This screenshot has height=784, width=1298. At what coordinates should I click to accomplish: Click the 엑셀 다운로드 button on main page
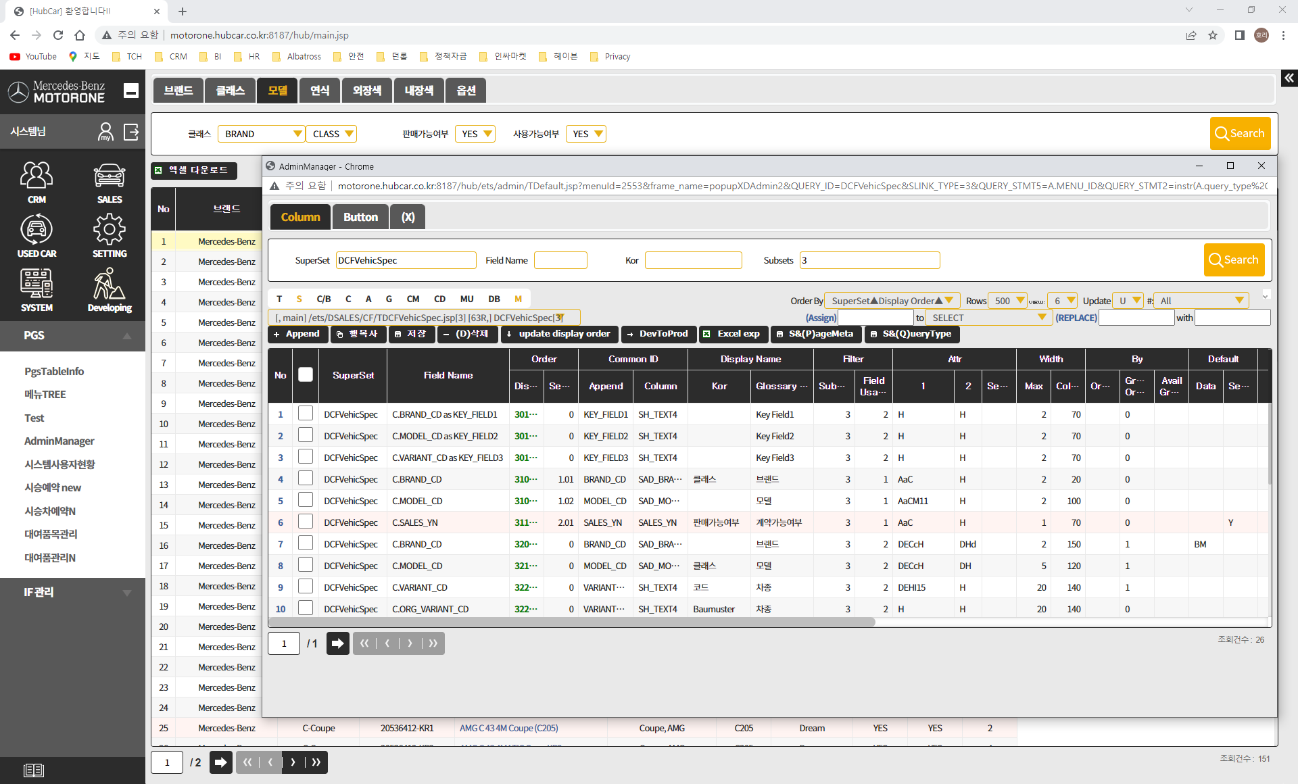click(x=194, y=170)
